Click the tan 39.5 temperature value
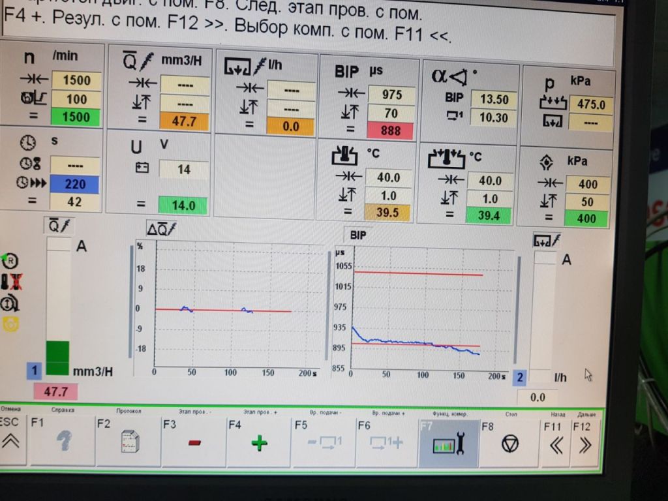Image resolution: width=668 pixels, height=501 pixels. pyautogui.click(x=387, y=212)
